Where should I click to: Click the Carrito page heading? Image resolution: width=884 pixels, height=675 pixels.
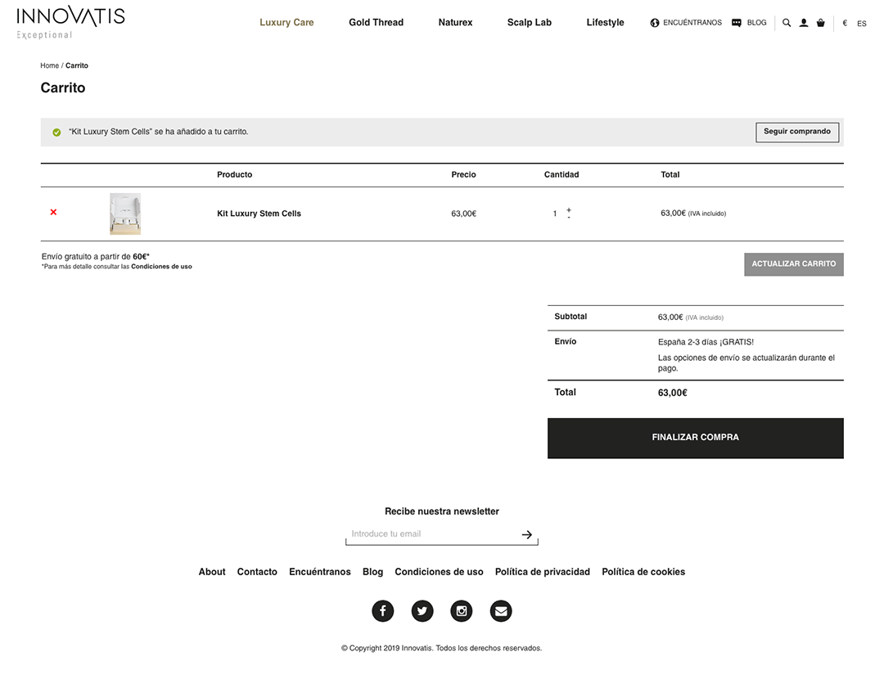coord(62,88)
